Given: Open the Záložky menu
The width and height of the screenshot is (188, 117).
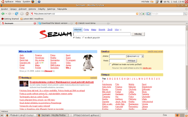Looking at the screenshot, I should click(41, 9).
